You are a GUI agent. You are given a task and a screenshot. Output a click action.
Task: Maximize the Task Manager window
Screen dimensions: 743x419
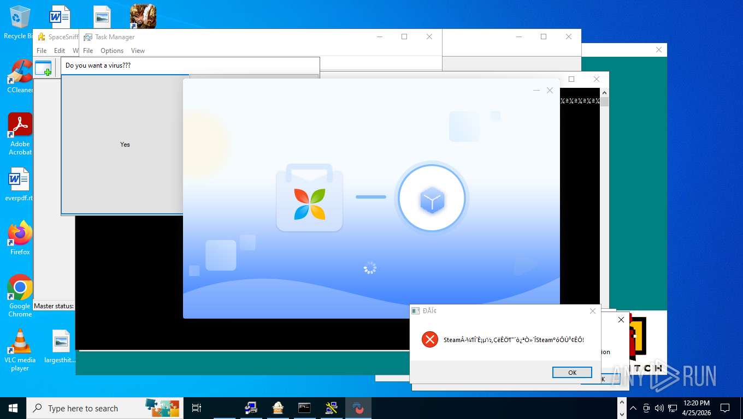(x=404, y=37)
